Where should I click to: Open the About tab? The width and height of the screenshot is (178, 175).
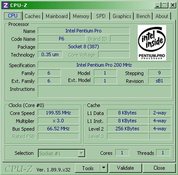pos(162,16)
